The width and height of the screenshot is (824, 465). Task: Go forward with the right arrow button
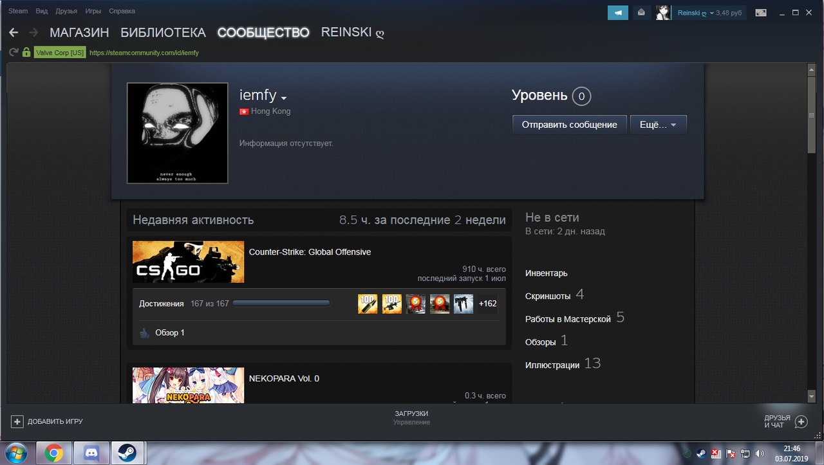[x=34, y=32]
